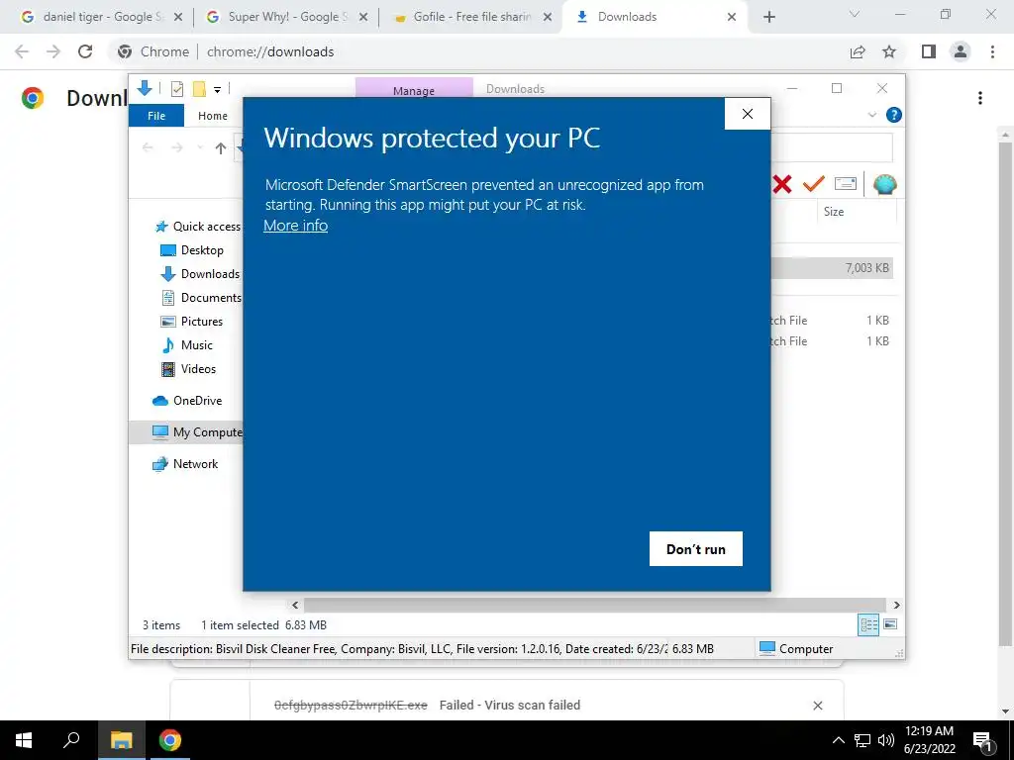
Task: Dismiss the failed virus scan download entry
Action: click(818, 705)
